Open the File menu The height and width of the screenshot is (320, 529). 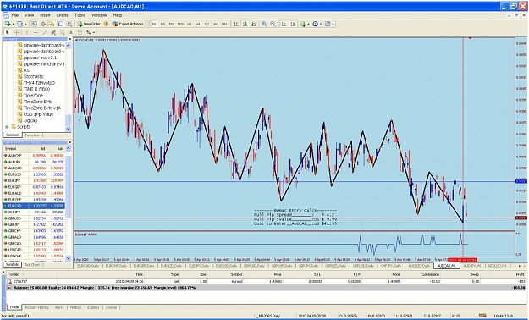point(15,15)
